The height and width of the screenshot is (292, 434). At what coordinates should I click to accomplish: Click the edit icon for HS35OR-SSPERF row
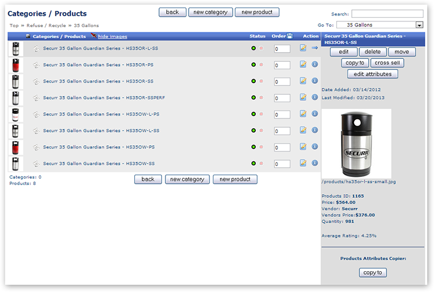(303, 97)
